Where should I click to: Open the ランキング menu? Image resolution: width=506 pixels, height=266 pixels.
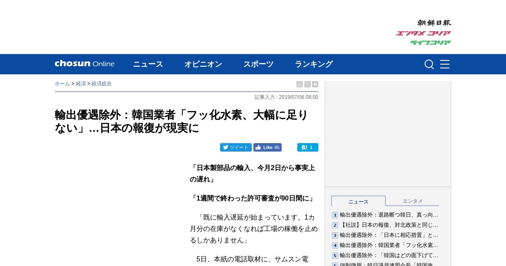tap(314, 64)
